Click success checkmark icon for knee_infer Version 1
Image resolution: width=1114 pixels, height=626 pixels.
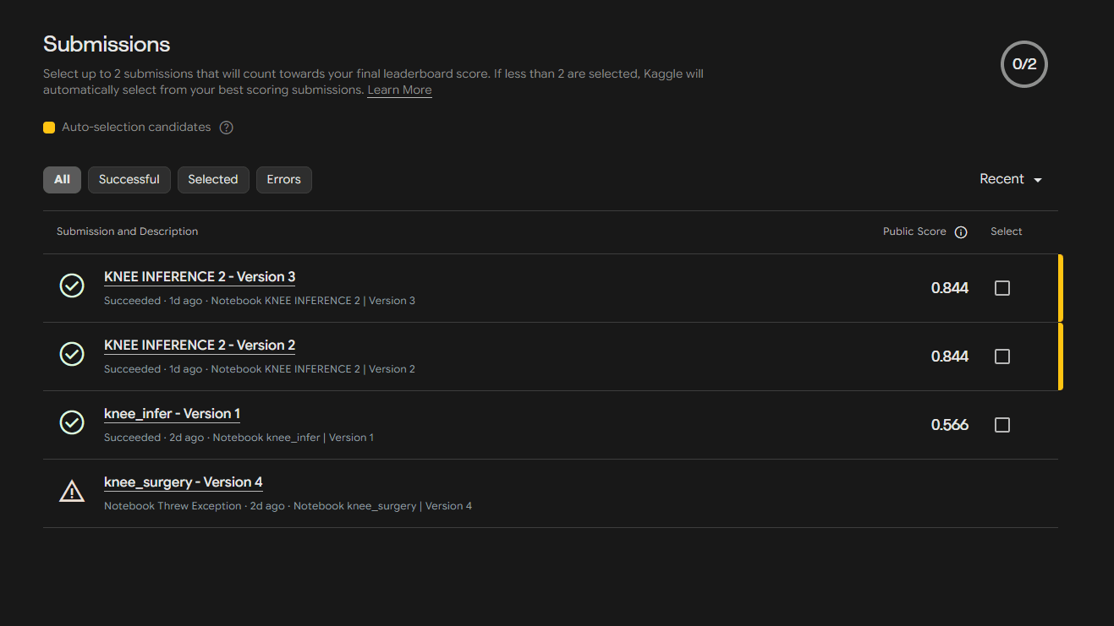point(72,422)
